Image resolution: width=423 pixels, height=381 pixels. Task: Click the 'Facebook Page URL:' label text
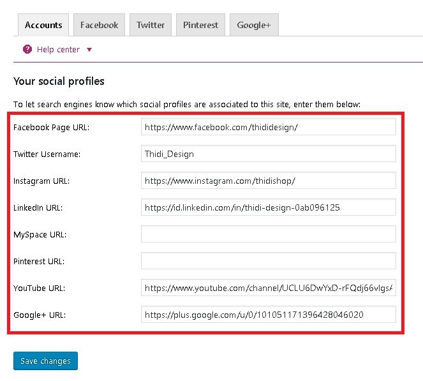(x=51, y=127)
